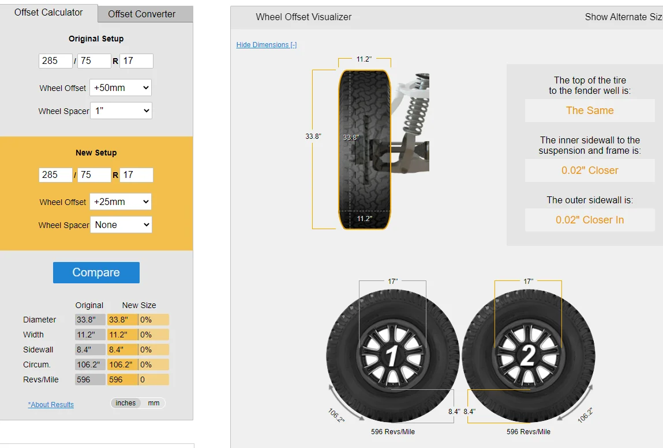663x448 pixels.
Task: Open the Offset Converter tab
Action: pos(145,14)
